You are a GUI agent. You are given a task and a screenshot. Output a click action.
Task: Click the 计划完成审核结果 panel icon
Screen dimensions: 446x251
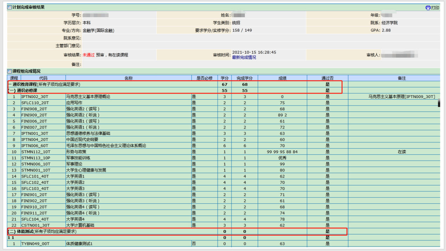(9, 7)
